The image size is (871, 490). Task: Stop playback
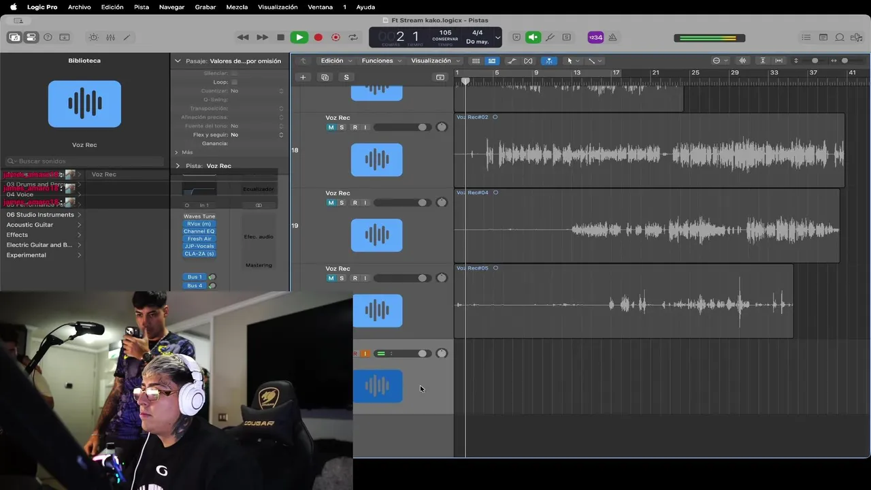tap(280, 37)
